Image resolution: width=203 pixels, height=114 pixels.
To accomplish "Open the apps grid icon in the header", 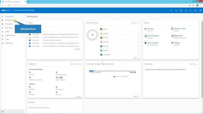I will tap(200, 10).
